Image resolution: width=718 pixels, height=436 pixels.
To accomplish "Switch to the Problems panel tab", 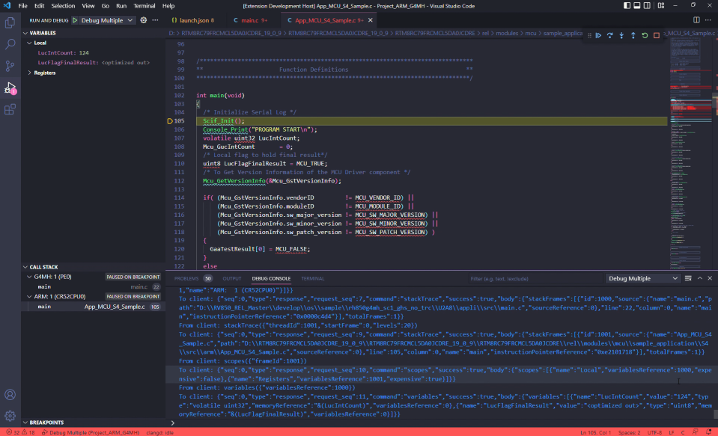I will (186, 278).
